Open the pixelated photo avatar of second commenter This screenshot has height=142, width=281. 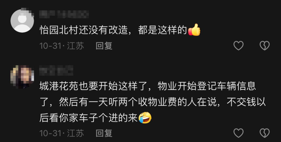pos(22,77)
